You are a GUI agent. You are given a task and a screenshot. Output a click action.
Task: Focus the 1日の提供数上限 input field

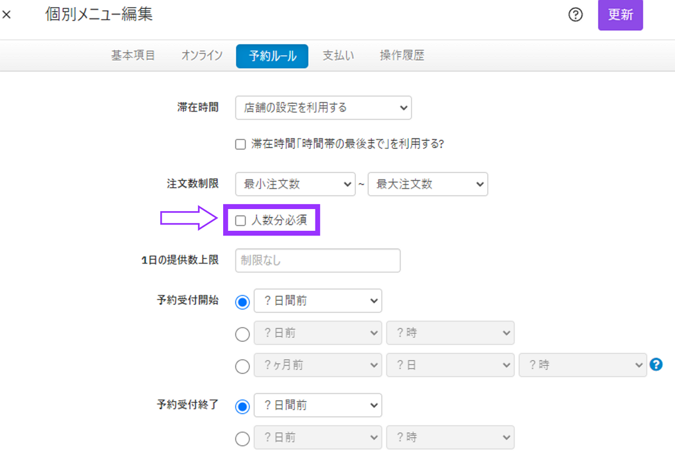318,260
